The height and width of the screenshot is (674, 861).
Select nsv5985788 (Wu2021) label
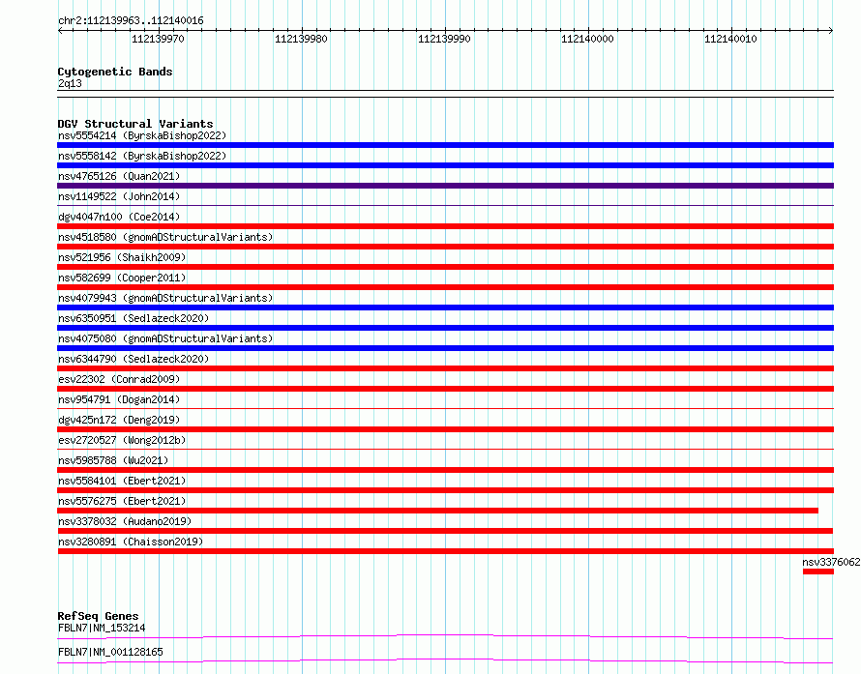click(113, 460)
